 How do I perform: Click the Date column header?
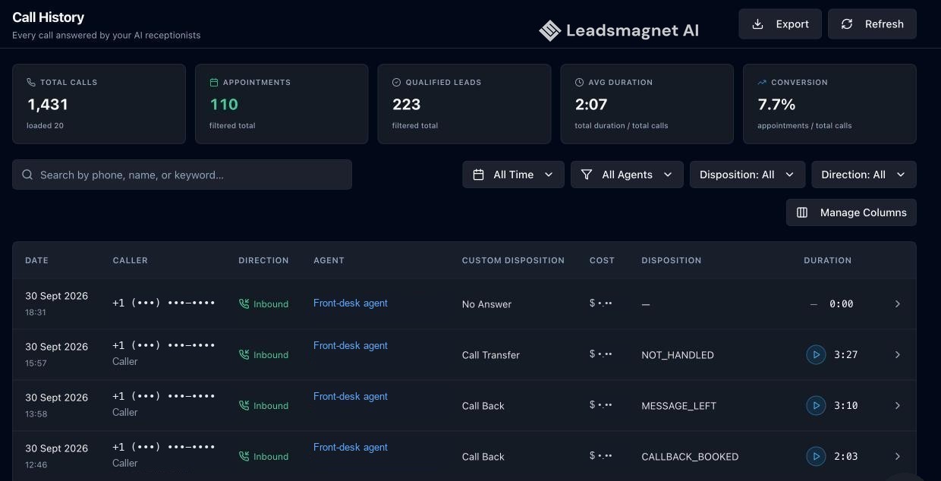[x=36, y=260]
